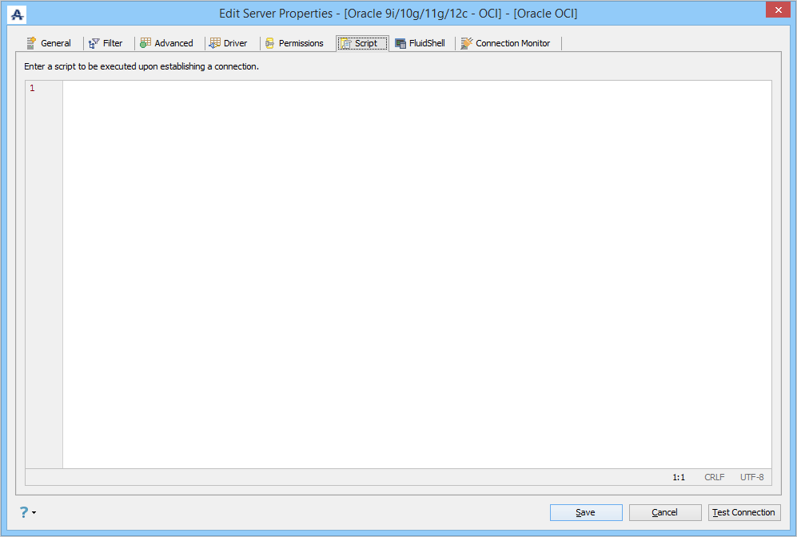This screenshot has width=797, height=537.
Task: Click the application logo in title bar
Action: (x=17, y=14)
